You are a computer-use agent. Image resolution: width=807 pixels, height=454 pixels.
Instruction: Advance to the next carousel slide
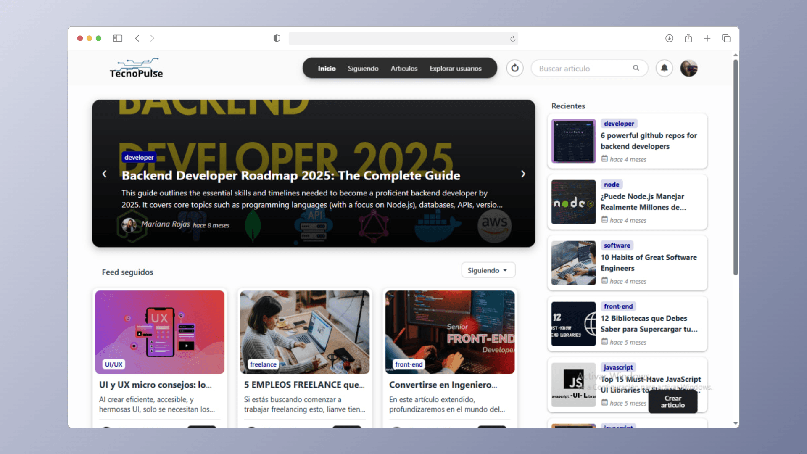pos(523,174)
